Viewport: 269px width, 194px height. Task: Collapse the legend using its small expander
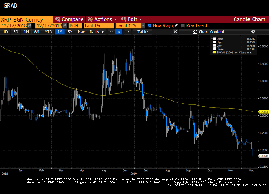(212, 39)
